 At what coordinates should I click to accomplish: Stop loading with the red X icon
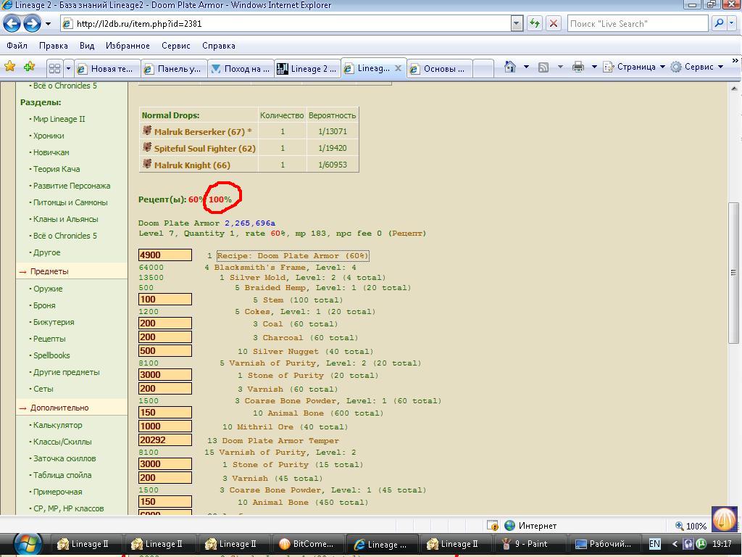coord(553,24)
